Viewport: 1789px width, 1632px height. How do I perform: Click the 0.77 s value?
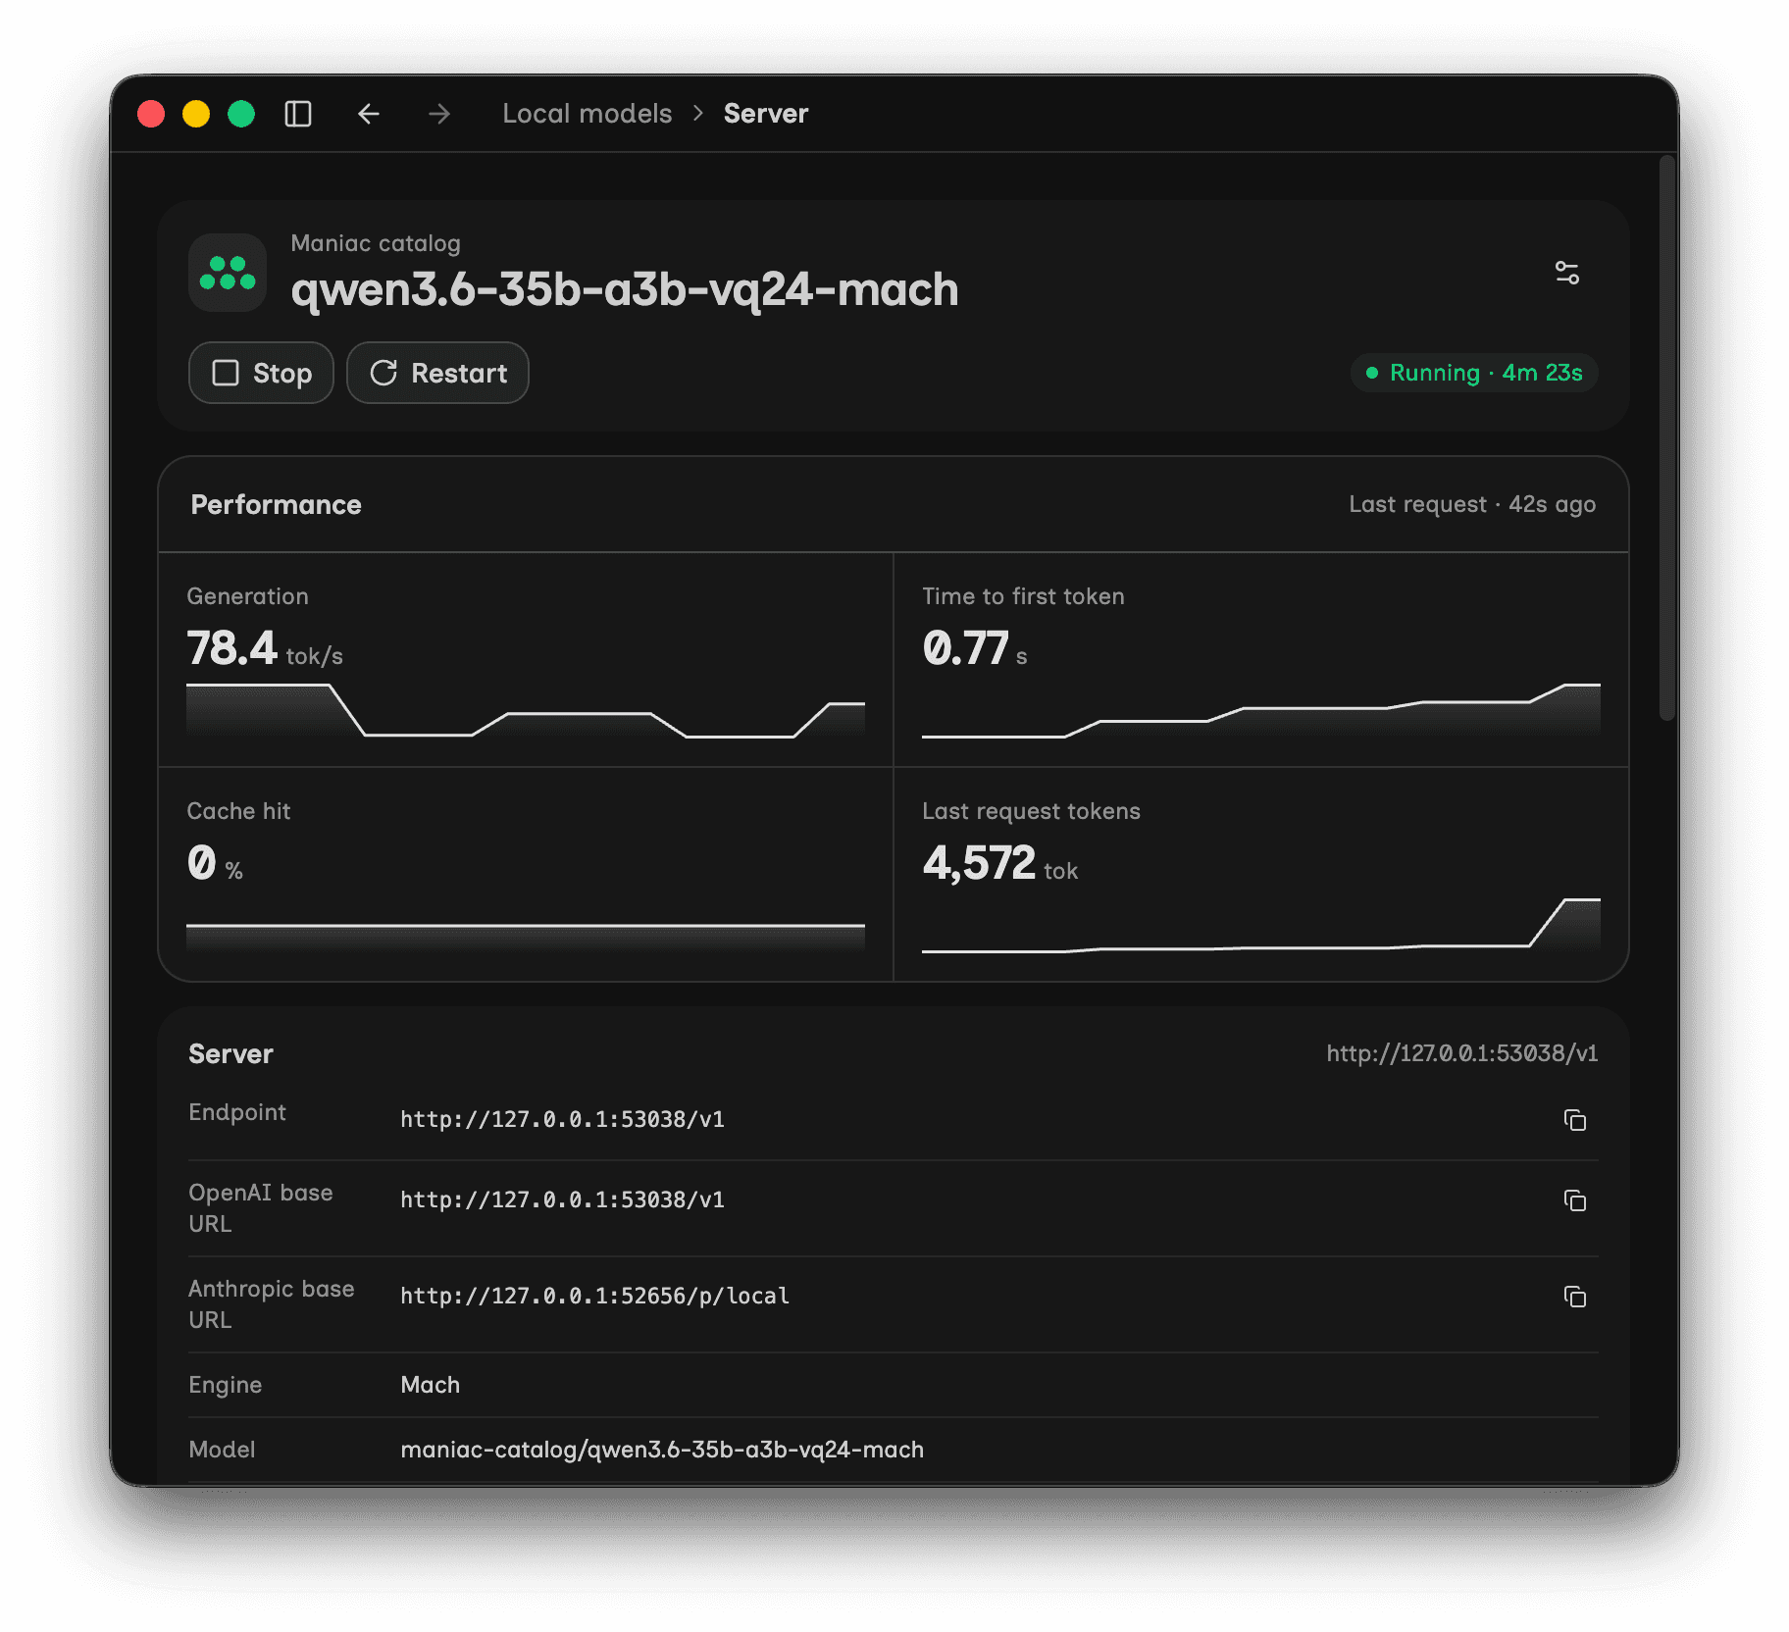[x=975, y=648]
